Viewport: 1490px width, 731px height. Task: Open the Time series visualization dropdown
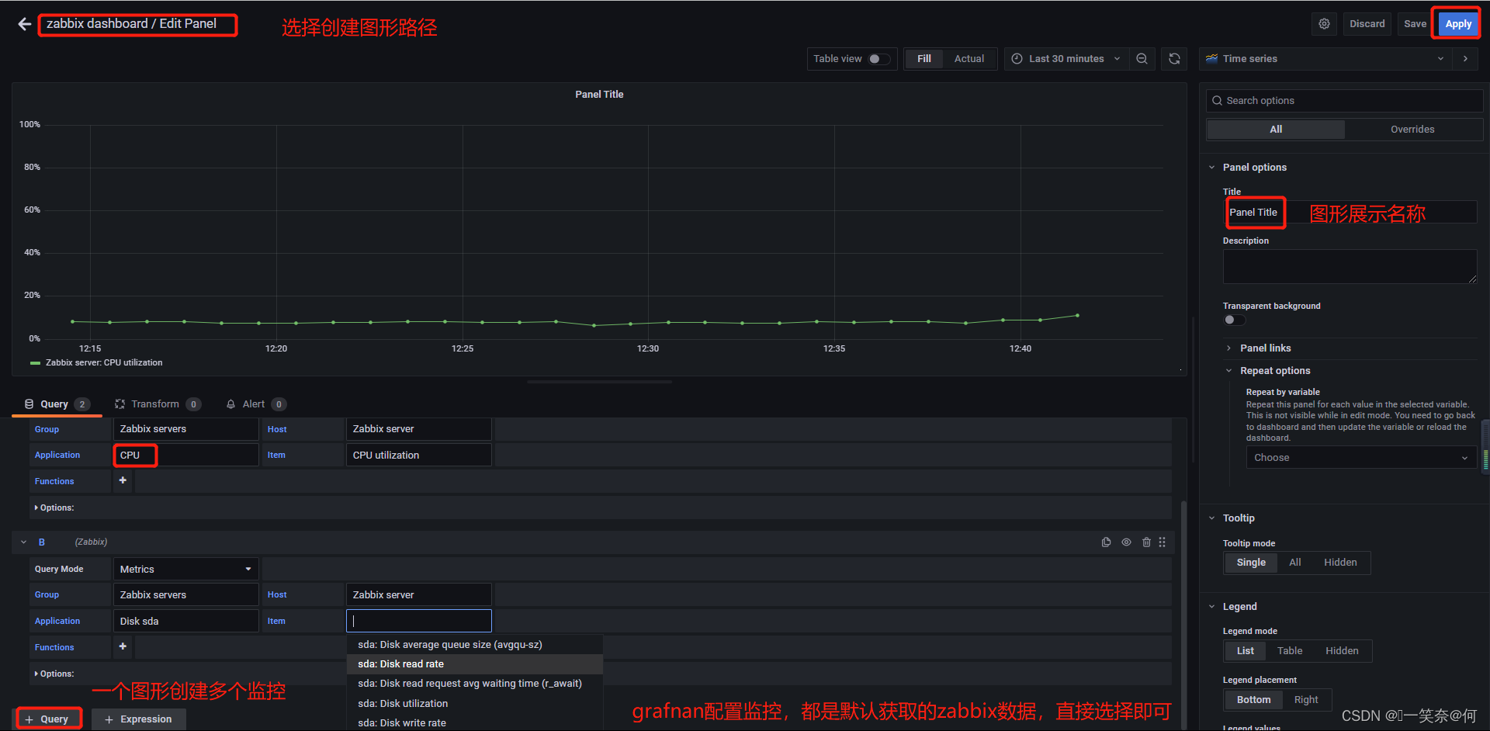click(x=1325, y=59)
